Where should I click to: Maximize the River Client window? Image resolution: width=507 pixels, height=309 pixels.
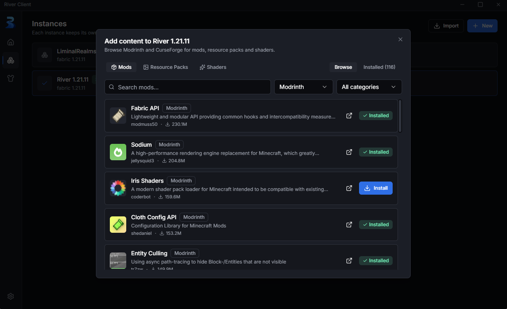tap(480, 5)
